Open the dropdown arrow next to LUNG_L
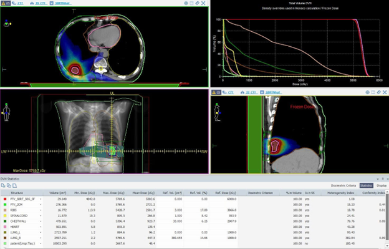Screen dimensions: 389x249 pos(41,232)
